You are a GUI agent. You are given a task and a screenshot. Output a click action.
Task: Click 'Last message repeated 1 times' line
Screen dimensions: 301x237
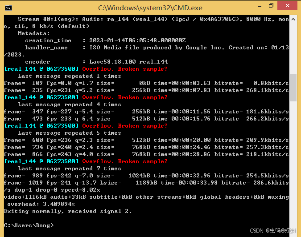70,76
